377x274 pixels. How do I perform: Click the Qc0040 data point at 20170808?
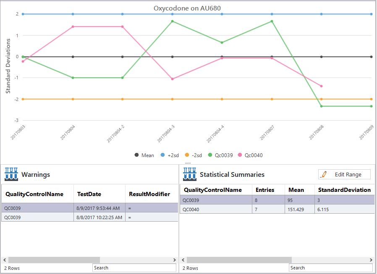click(x=322, y=86)
